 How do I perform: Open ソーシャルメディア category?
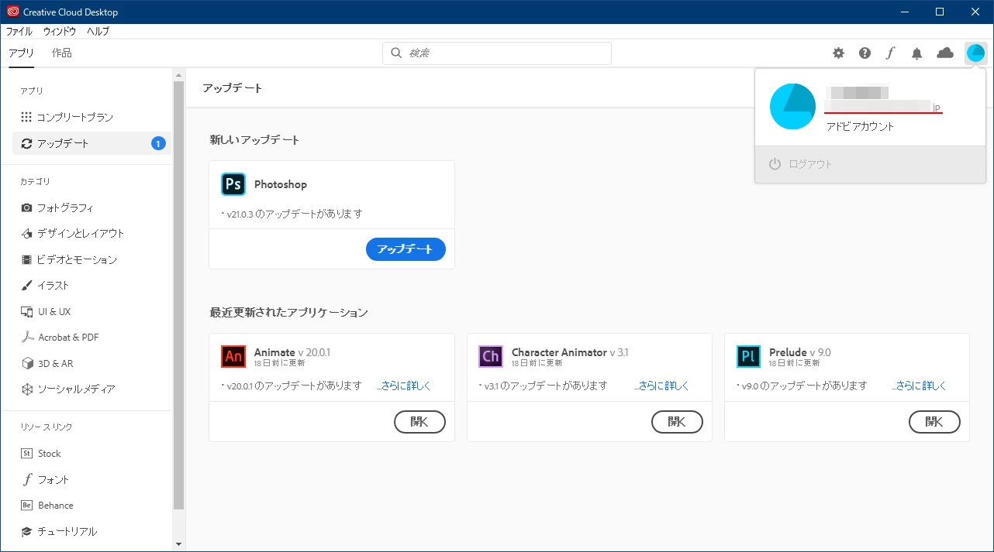point(68,389)
